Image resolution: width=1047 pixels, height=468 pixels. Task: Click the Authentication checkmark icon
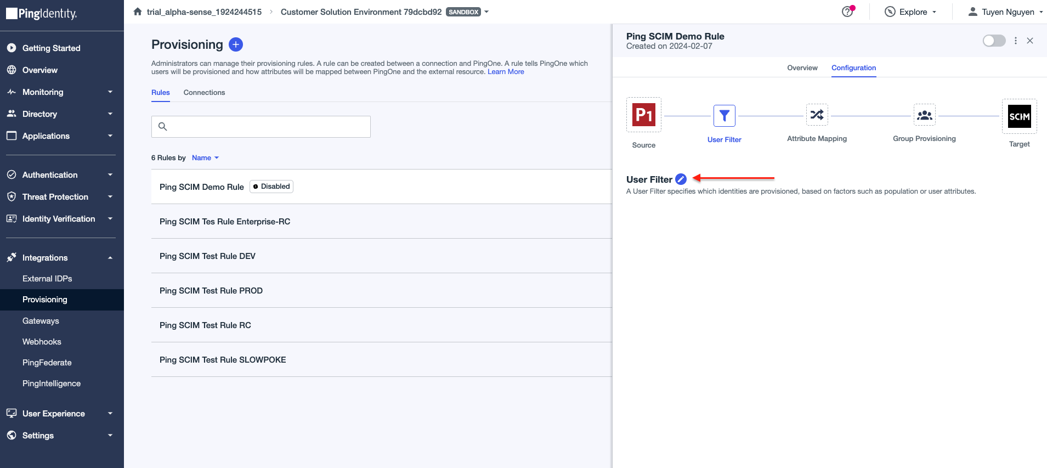pyautogui.click(x=12, y=174)
